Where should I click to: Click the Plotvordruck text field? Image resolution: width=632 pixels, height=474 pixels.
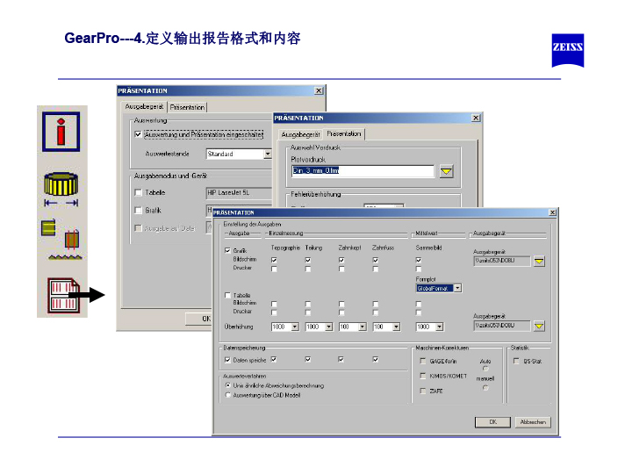click(x=363, y=171)
